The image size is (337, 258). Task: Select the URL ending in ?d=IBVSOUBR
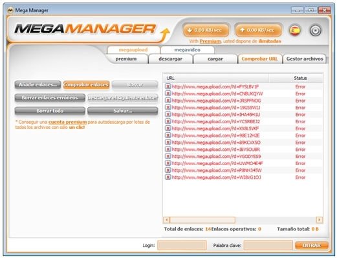point(216,149)
